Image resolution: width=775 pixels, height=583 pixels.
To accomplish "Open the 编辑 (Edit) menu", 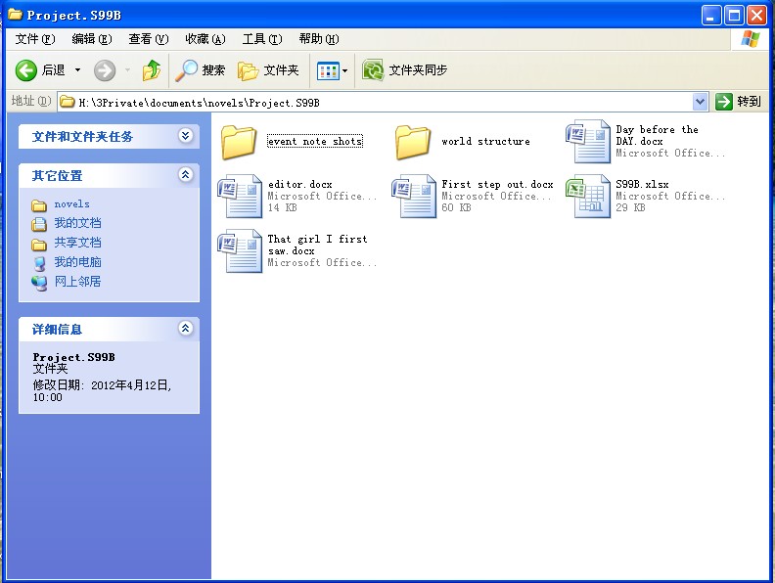I will tap(91, 39).
